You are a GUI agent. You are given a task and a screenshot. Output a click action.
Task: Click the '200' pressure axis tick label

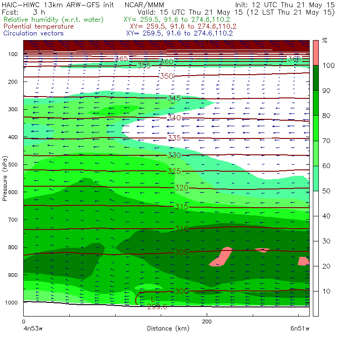click(13, 82)
